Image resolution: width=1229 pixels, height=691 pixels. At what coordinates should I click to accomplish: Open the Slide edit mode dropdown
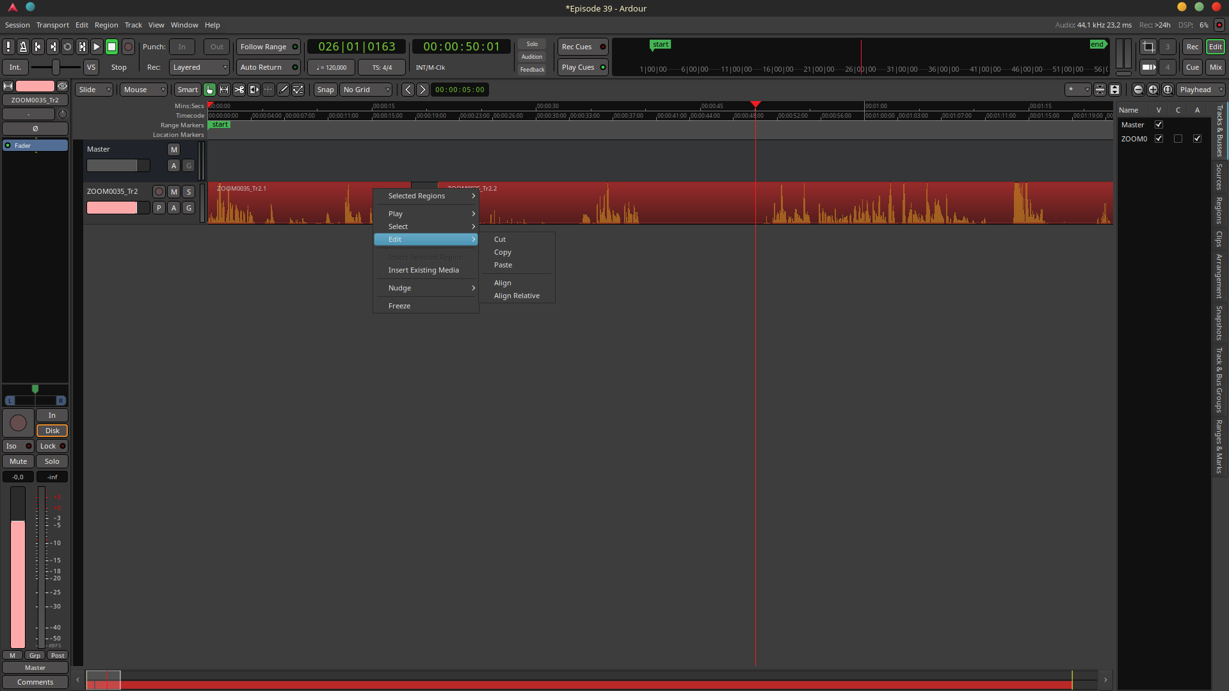point(94,90)
